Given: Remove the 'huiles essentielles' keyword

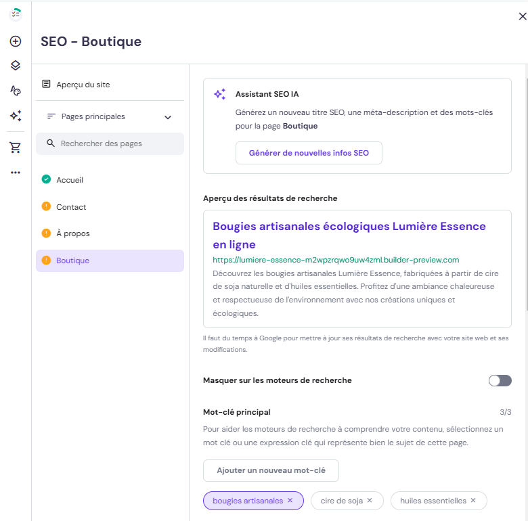Looking at the screenshot, I should point(473,501).
